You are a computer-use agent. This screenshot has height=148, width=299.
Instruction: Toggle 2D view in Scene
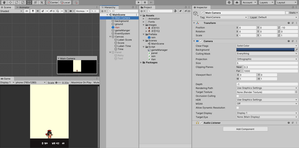pyautogui.click(x=27, y=11)
